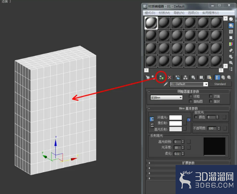
Task: Open the 实用程序(U) menu
Action: (210, 13)
